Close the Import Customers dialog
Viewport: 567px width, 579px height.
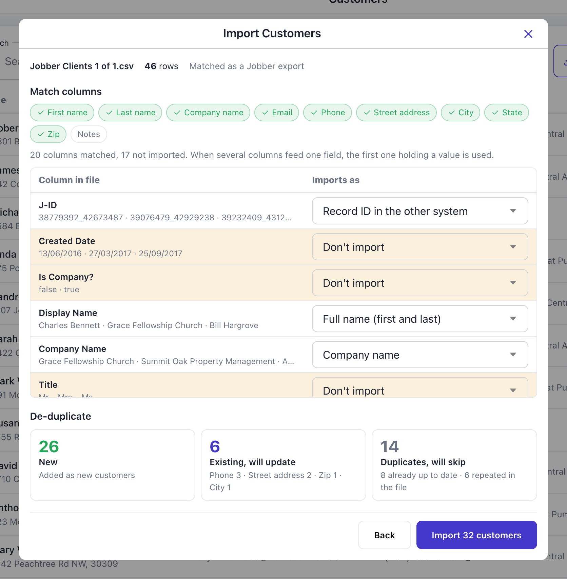(x=528, y=34)
